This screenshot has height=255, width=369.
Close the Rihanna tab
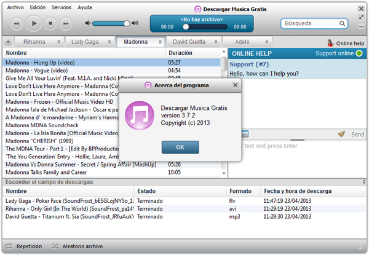[58, 42]
